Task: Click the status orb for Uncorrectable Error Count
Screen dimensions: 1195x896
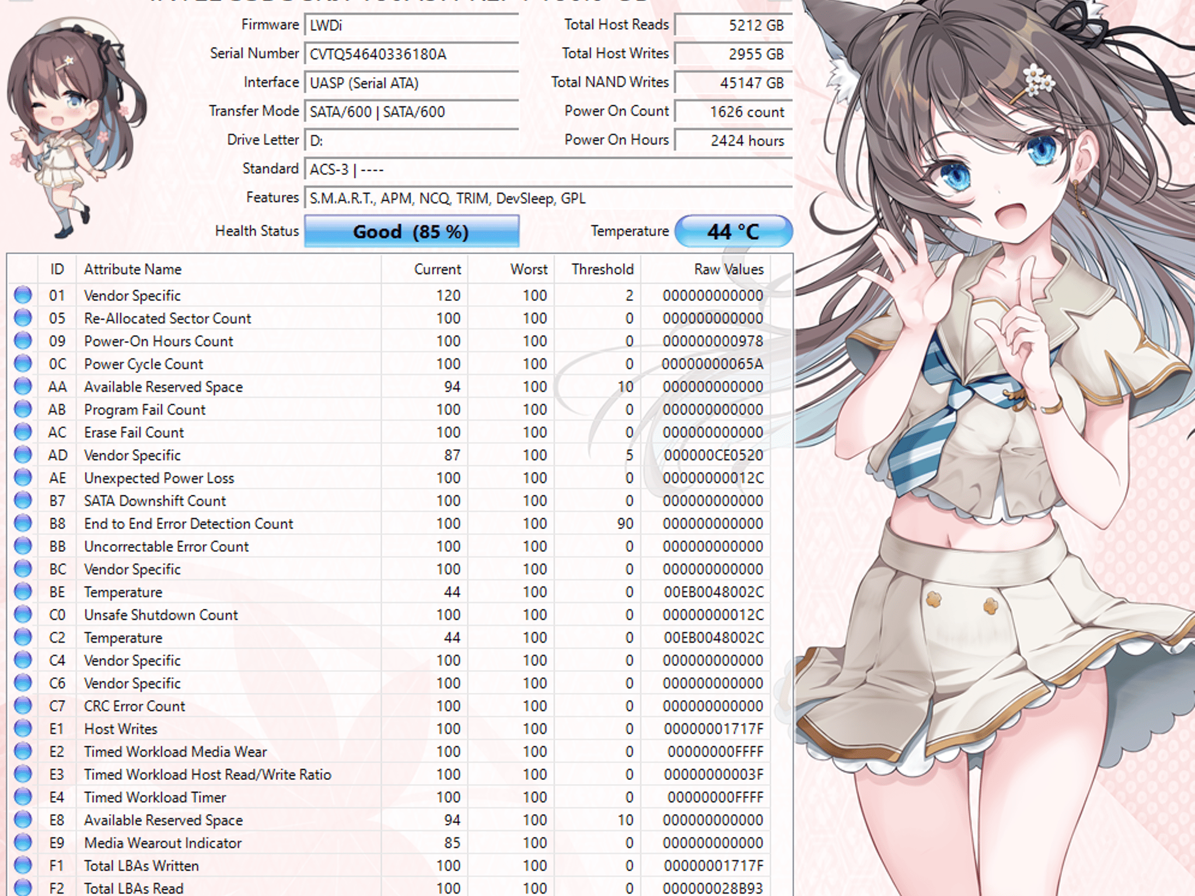Action: [x=23, y=546]
